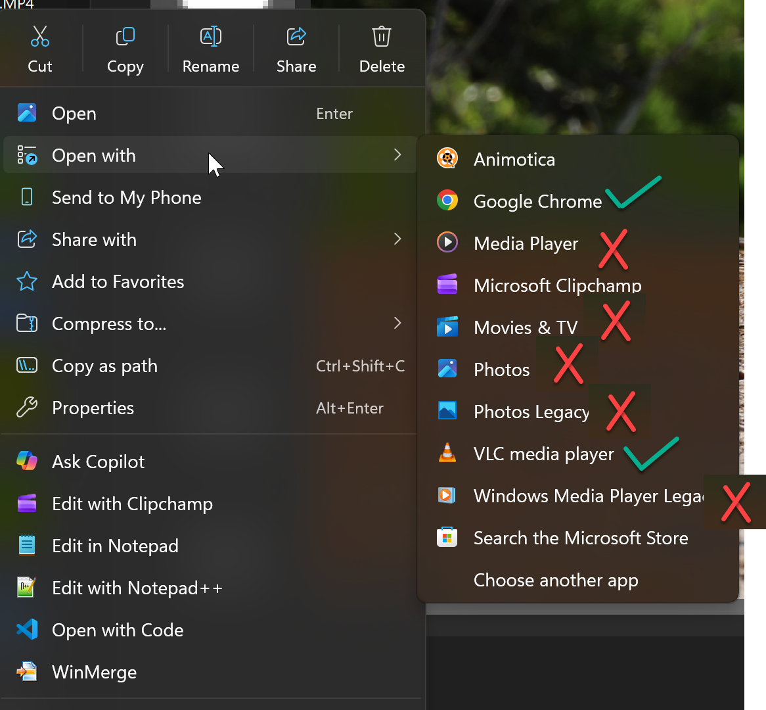Open with Animotica
The width and height of the screenshot is (766, 710).
578,159
